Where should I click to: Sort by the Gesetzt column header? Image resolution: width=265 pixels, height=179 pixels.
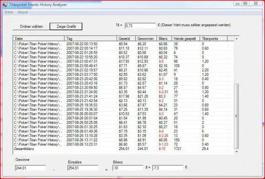pos(126,39)
